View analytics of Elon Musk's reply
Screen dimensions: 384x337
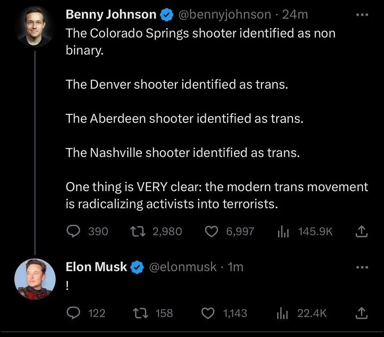283,313
